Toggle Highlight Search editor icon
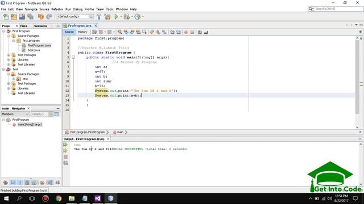 pyautogui.click(x=138, y=32)
